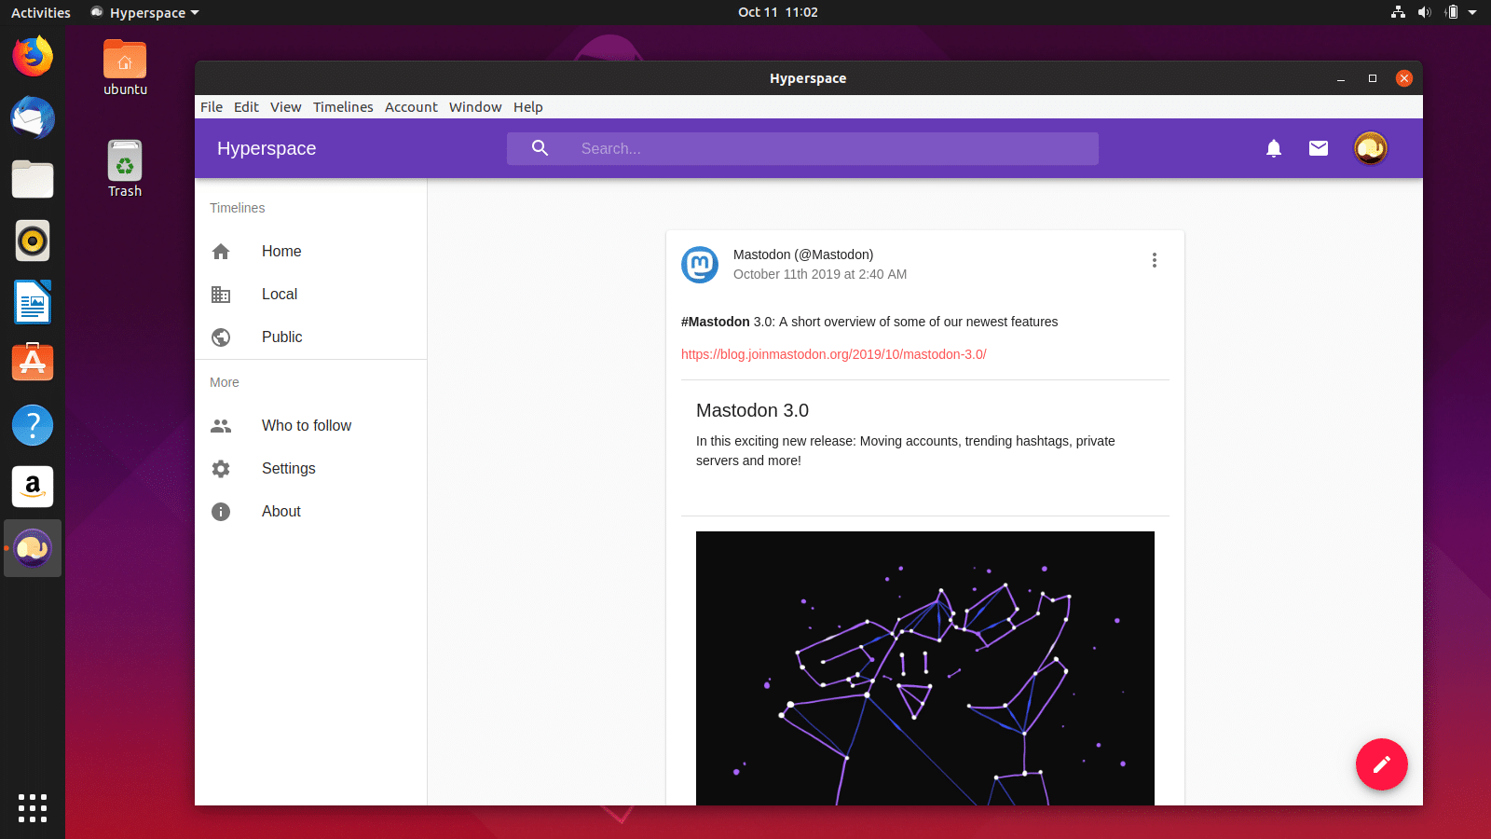The image size is (1491, 839).
Task: Open the blog.joinmastodon.org link
Action: coord(834,354)
